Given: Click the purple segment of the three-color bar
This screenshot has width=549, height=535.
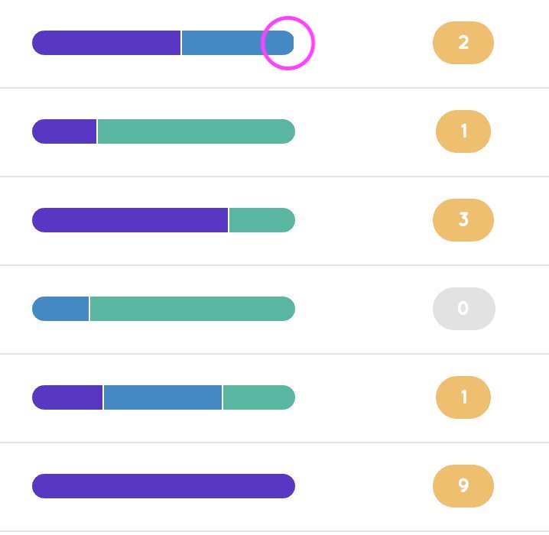Looking at the screenshot, I should 67,397.
